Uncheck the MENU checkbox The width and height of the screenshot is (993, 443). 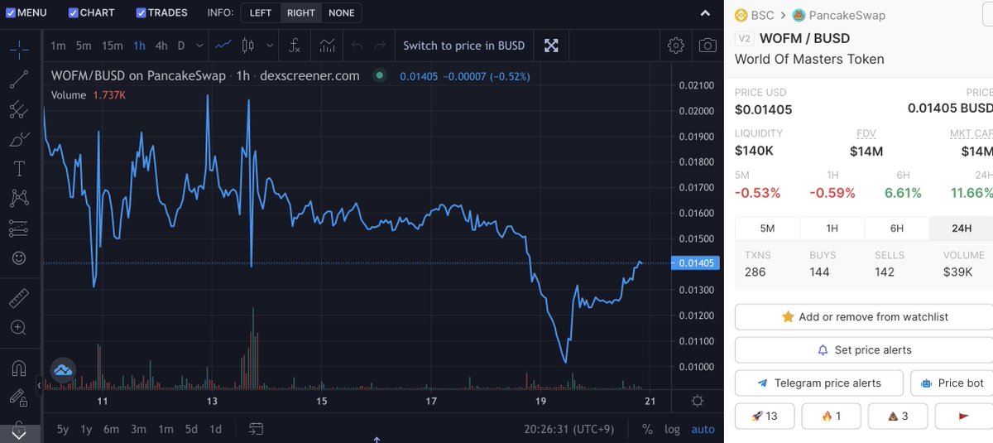(x=10, y=12)
